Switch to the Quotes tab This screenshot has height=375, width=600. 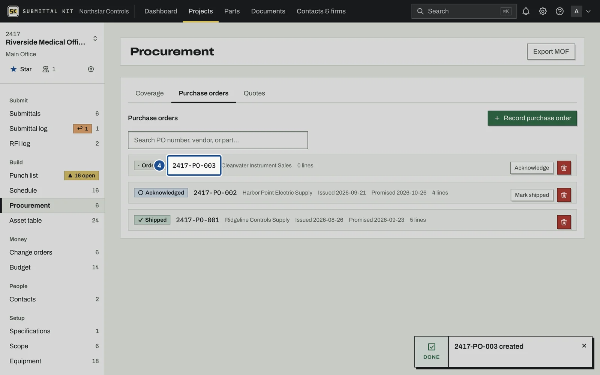[x=254, y=93]
